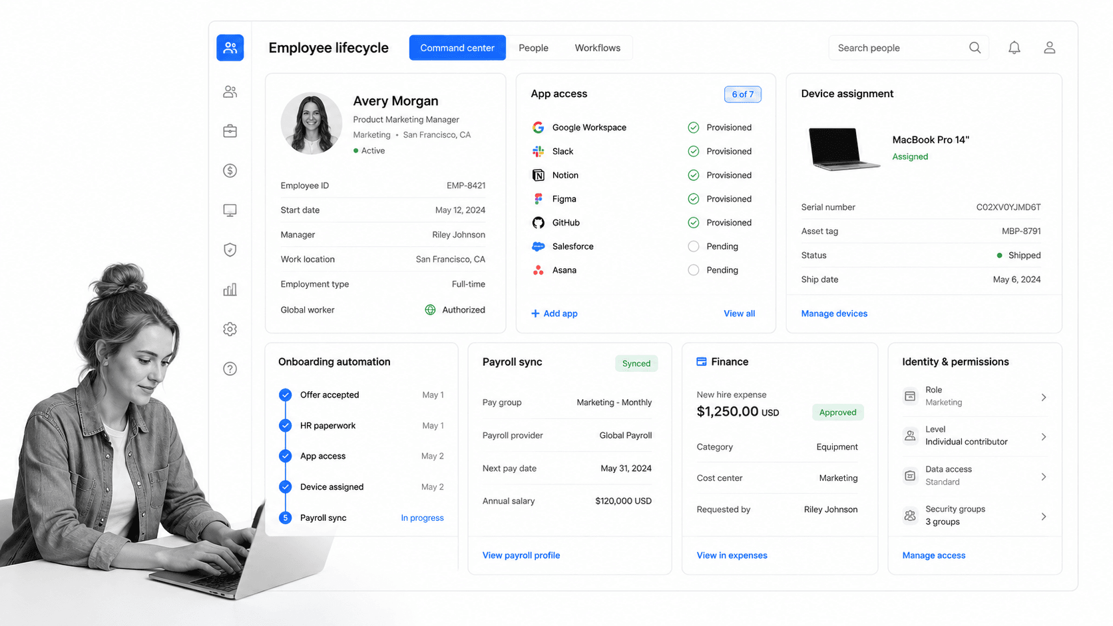Click the GitHub Provisioned check
The width and height of the screenshot is (1113, 626).
pyautogui.click(x=693, y=223)
